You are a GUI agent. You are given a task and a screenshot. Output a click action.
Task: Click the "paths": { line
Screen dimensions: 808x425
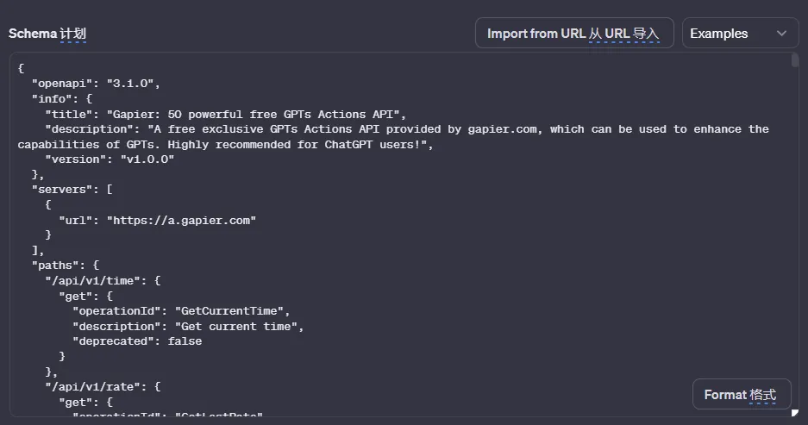66,266
